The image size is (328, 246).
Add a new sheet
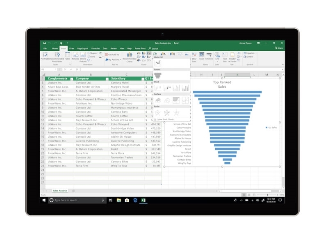point(73,191)
